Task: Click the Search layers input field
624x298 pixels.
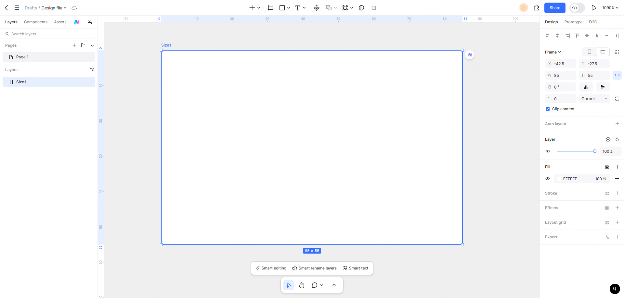Action: [49, 34]
